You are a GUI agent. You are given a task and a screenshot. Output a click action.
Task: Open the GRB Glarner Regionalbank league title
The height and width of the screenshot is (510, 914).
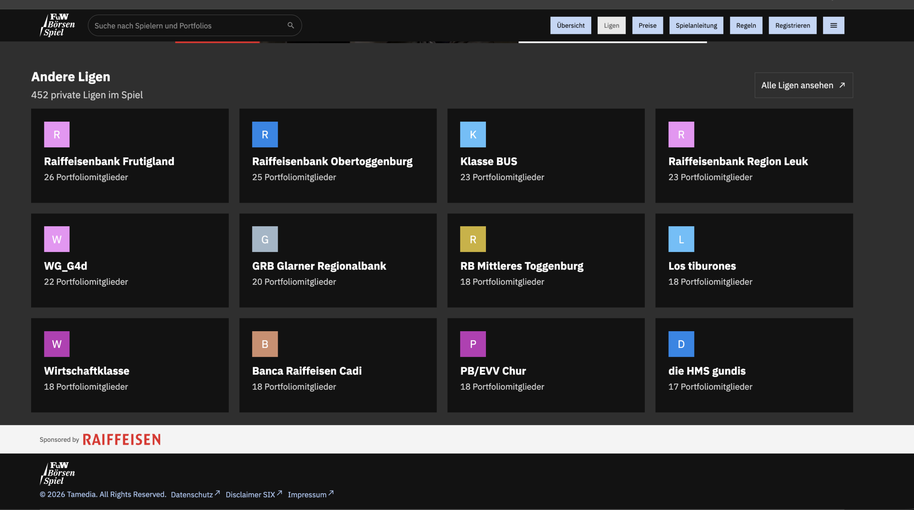(319, 266)
